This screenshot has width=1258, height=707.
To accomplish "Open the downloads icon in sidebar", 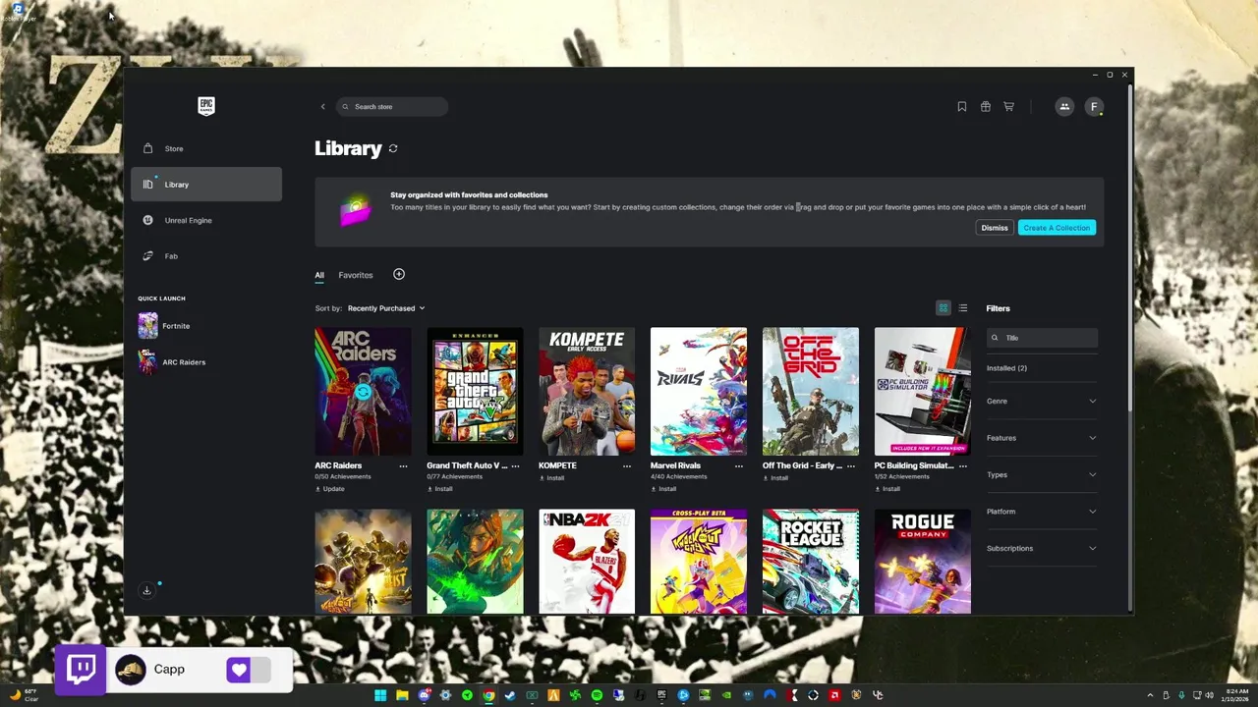I will click(146, 590).
